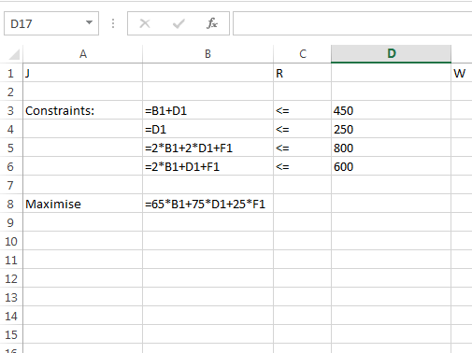Select the <= cell in row 3

point(303,110)
